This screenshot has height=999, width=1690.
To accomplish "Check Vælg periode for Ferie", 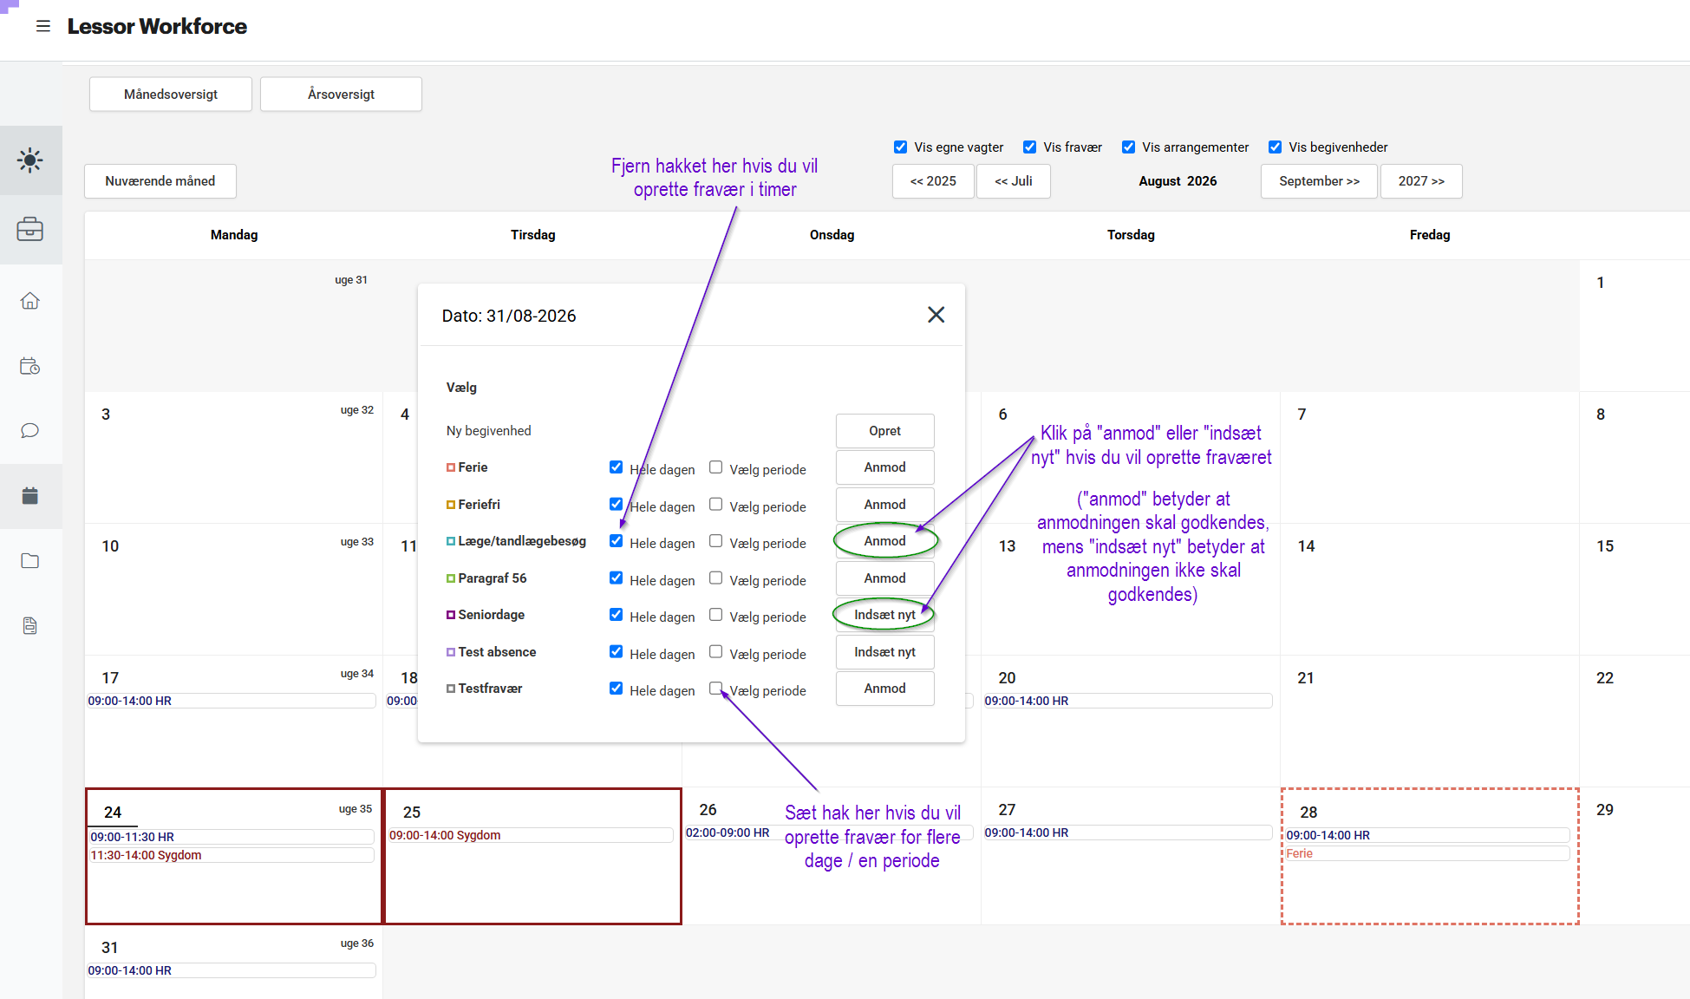I will click(715, 467).
